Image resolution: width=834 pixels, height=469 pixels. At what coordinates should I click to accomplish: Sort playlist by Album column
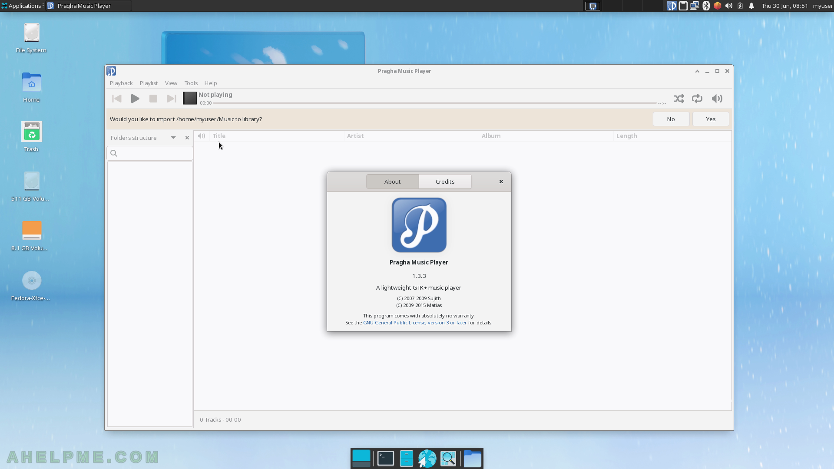(x=546, y=136)
